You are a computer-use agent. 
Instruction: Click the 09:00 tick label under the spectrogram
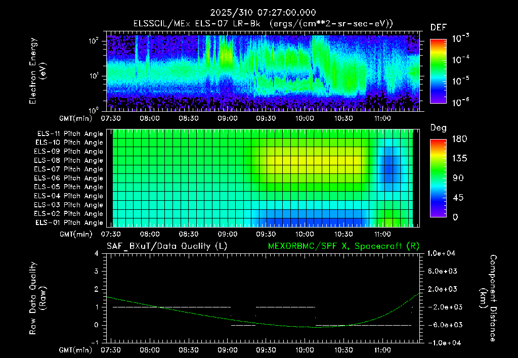click(227, 118)
